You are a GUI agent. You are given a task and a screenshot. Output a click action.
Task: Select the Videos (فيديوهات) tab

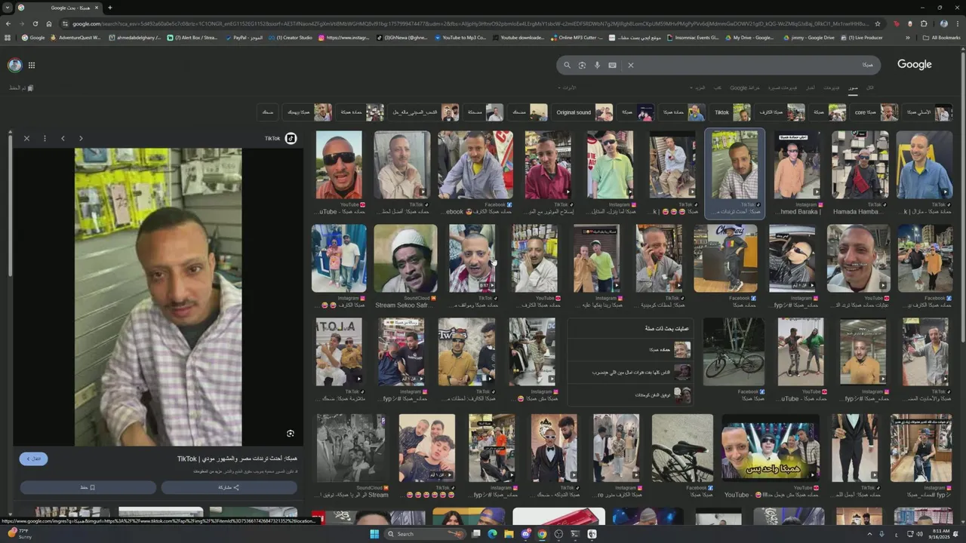click(831, 88)
